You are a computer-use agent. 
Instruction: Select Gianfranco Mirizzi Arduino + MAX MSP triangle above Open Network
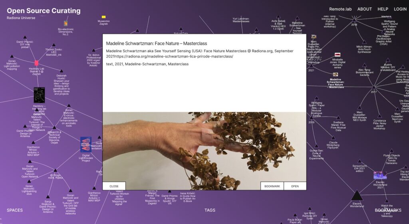(33, 143)
